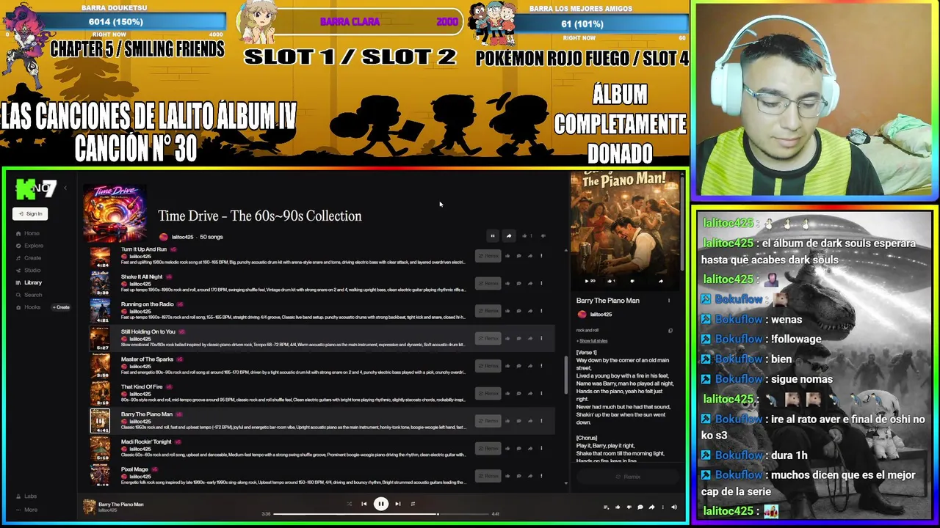Open options for Running on the Radio

541,311
